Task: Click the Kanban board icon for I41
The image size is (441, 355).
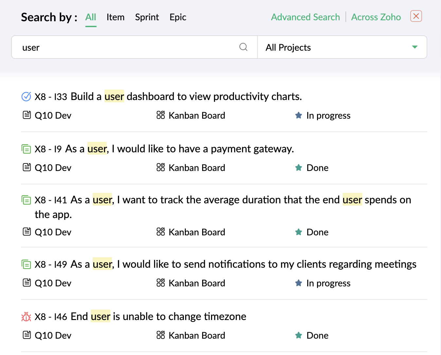Action: 161,232
